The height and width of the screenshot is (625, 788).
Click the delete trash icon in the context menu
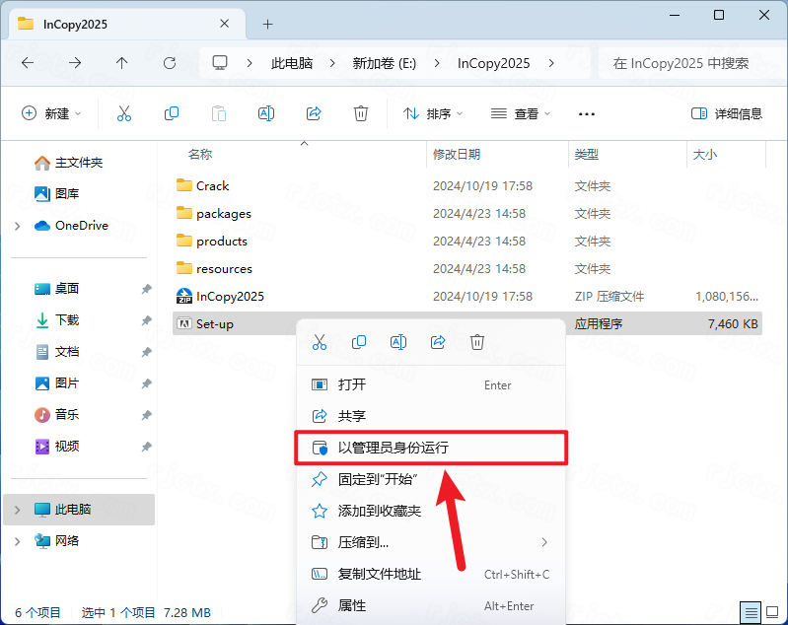point(477,342)
